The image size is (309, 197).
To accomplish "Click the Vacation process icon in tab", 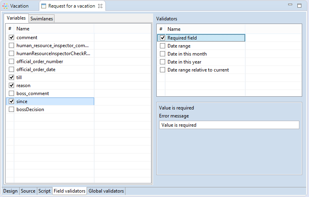I will (5, 6).
